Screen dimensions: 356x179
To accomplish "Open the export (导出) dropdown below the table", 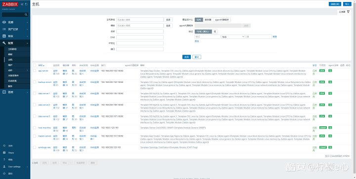I will tap(71, 163).
